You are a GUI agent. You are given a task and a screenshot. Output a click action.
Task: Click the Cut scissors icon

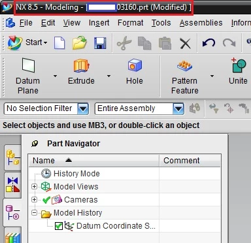(124, 43)
